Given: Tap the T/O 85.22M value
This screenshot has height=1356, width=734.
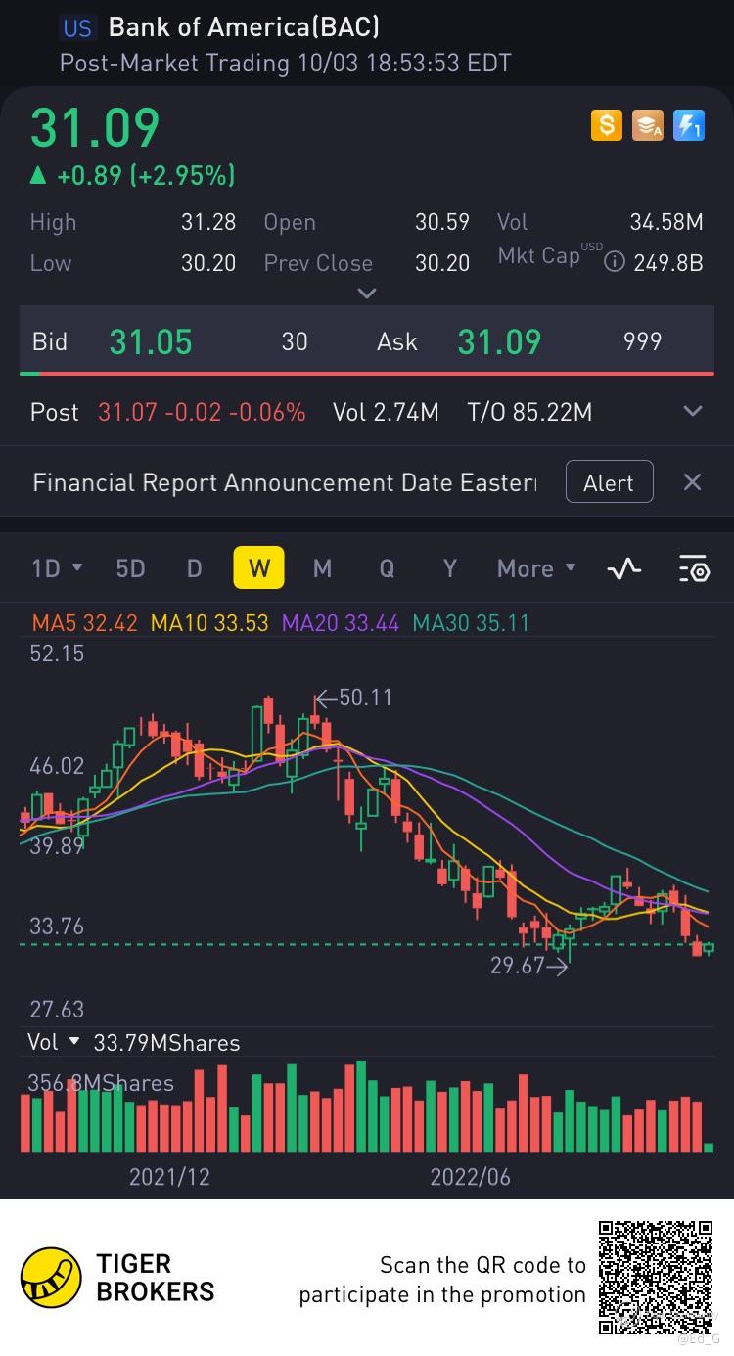Looking at the screenshot, I should [x=529, y=412].
